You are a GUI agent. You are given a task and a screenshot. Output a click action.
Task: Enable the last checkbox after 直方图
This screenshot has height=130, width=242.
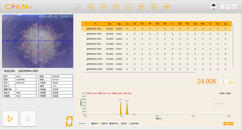[130, 124]
